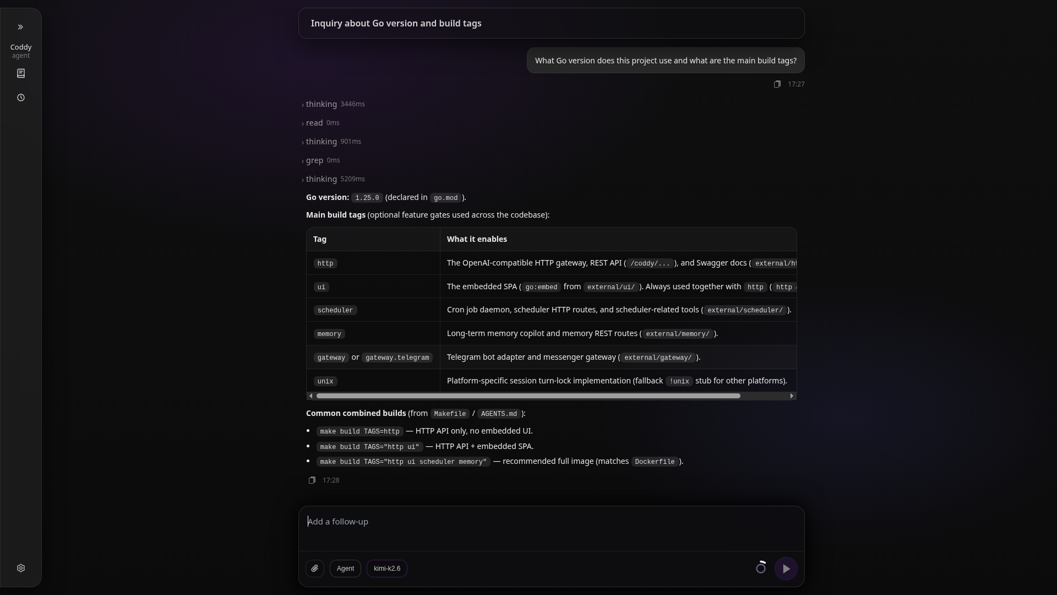This screenshot has width=1057, height=595.
Task: Expand the thinking step 901ms
Action: coord(331,142)
